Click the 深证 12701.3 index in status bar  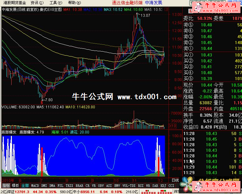pyautogui.click(x=18, y=192)
